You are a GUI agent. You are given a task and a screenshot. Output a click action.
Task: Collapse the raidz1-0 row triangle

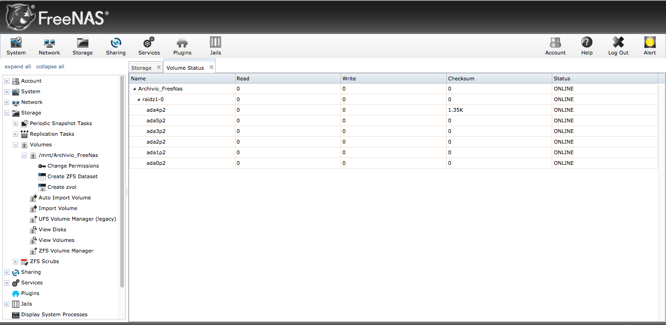click(x=139, y=99)
